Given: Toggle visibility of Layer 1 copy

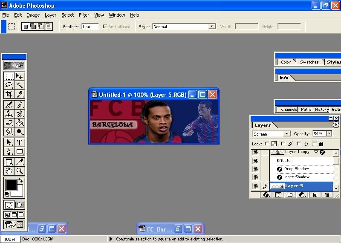Looking at the screenshot, I should 255,152.
